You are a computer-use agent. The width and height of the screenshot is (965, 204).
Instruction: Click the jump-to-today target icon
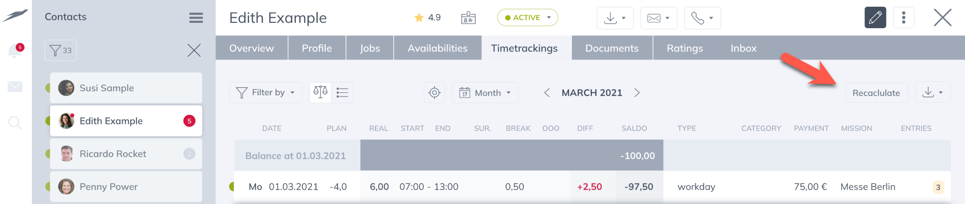[434, 93]
